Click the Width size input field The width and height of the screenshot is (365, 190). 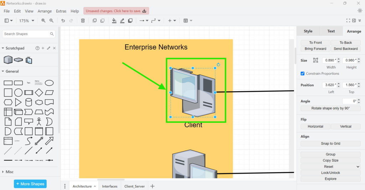[x=329, y=60]
